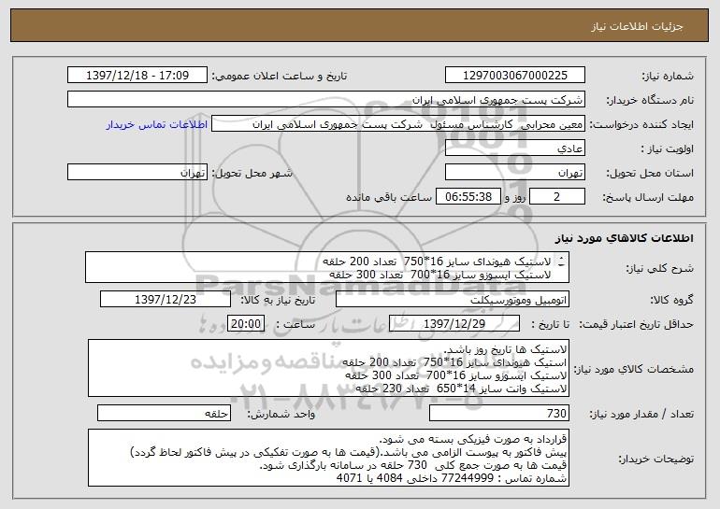The height and width of the screenshot is (509, 720).
Task: Click the اطلاعات کالاهای مورد نیاز section heading
Action: click(625, 238)
